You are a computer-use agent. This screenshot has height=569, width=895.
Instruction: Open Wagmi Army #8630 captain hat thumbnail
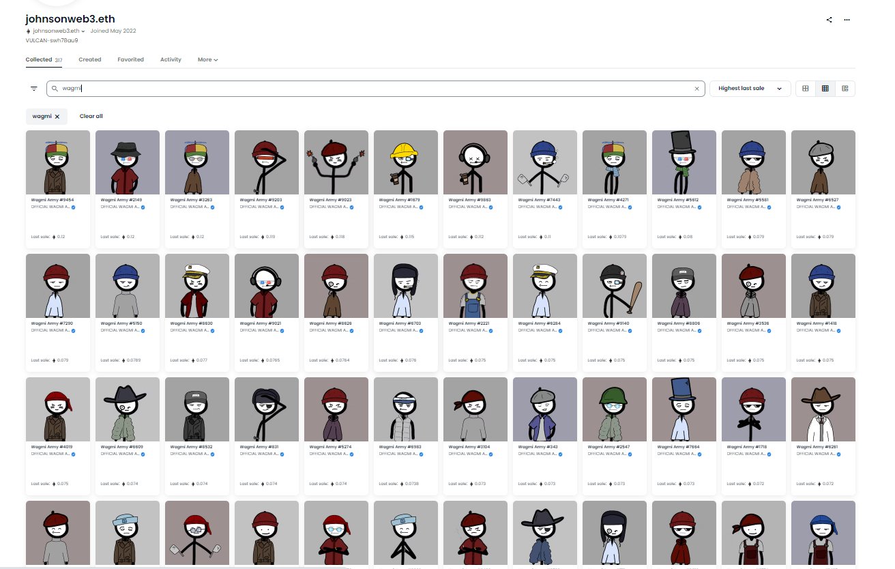click(197, 286)
